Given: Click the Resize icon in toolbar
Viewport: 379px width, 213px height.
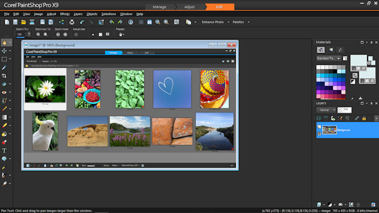Looking at the screenshot, I should [x=101, y=22].
